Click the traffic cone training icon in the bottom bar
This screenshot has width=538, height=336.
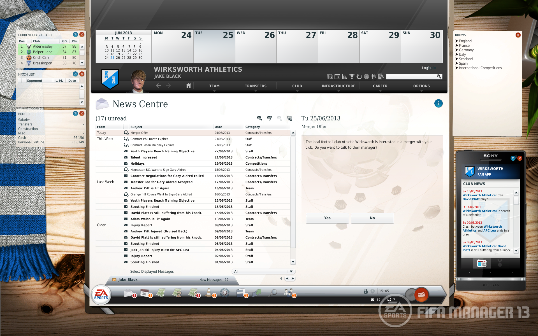coord(209,293)
